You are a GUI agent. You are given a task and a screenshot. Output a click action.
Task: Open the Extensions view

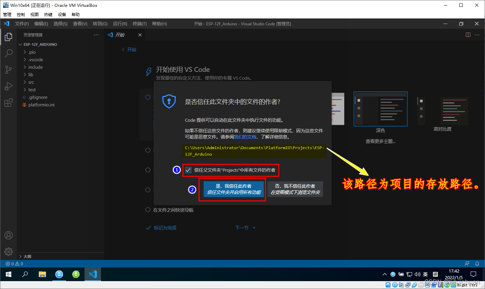point(9,103)
